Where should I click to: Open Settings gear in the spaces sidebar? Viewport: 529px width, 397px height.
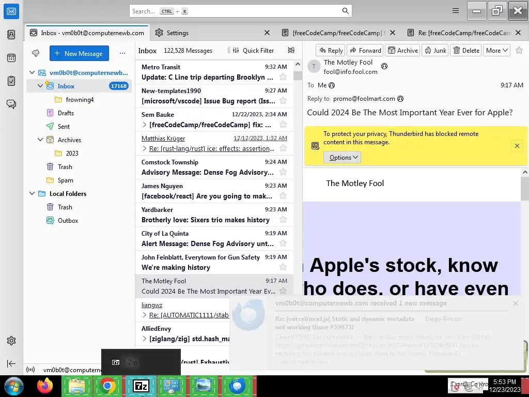(11, 341)
